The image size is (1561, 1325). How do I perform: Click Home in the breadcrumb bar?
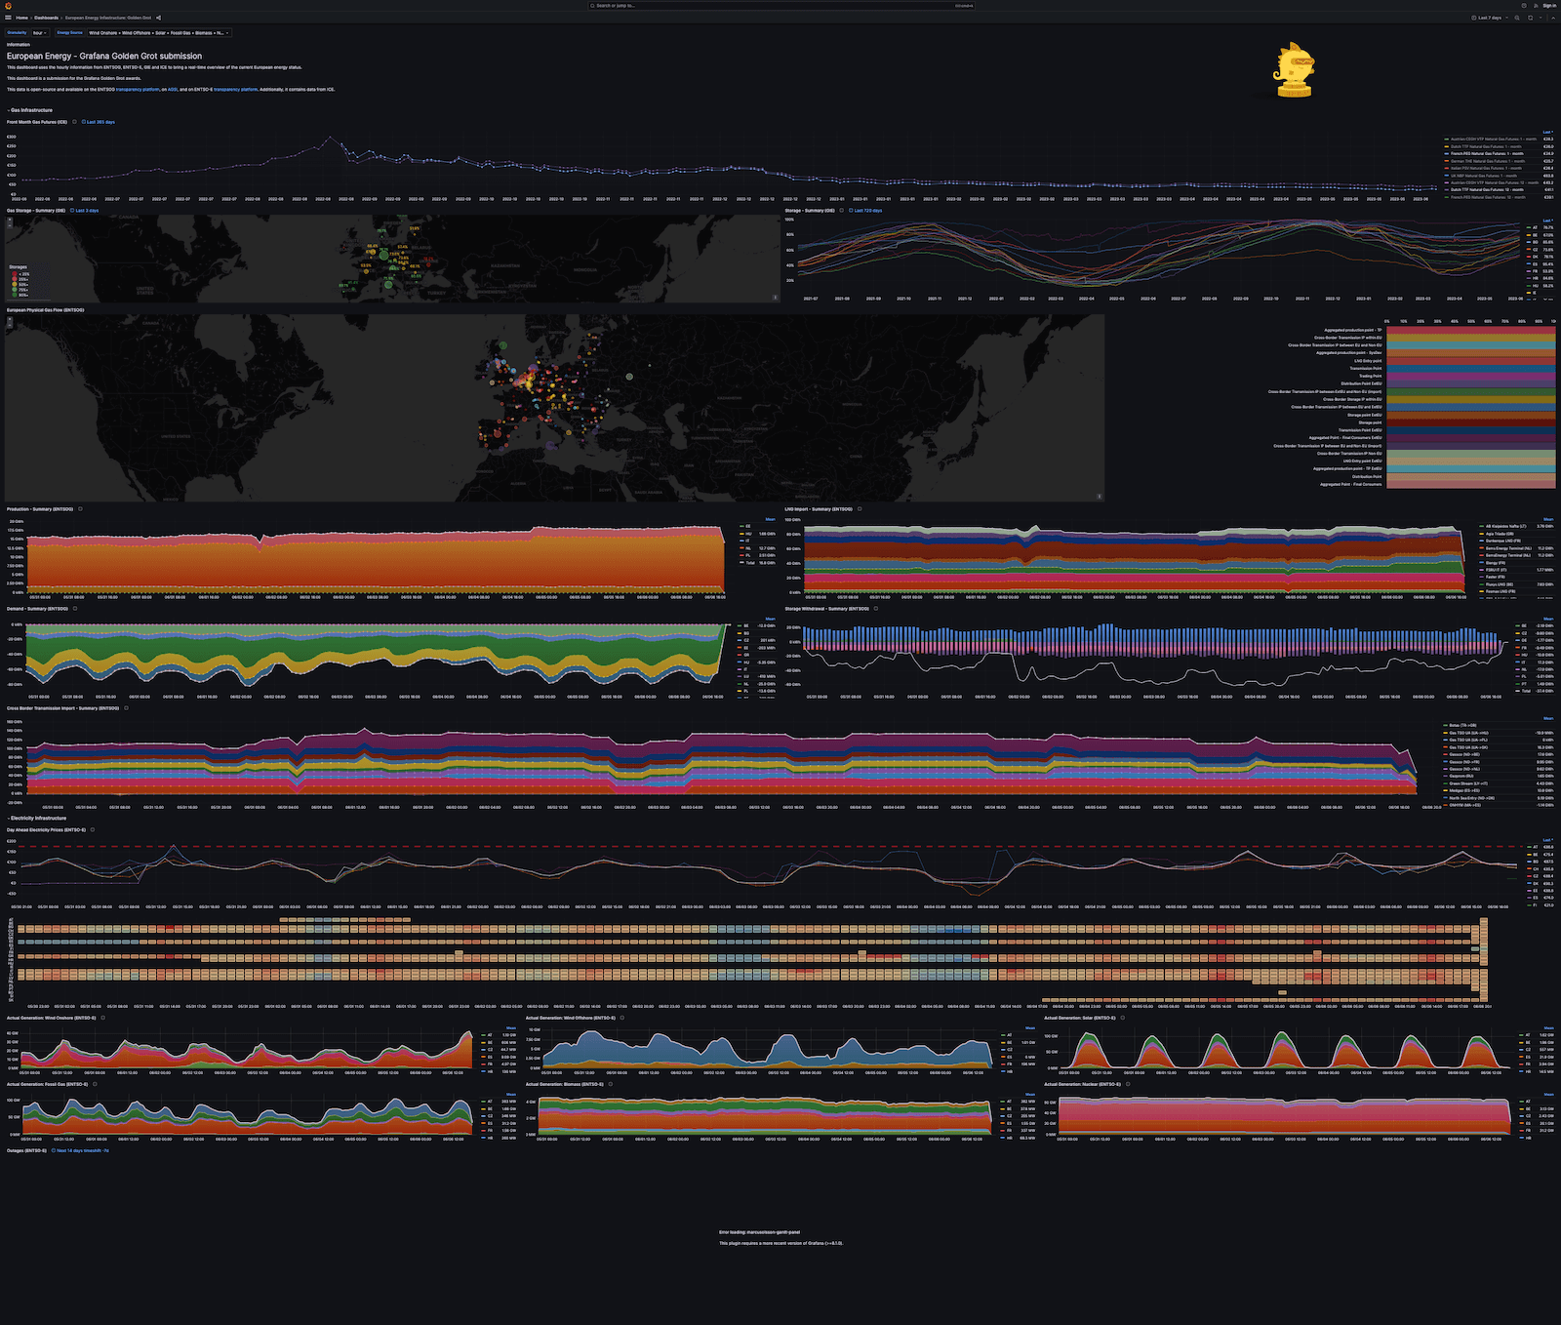(x=22, y=18)
